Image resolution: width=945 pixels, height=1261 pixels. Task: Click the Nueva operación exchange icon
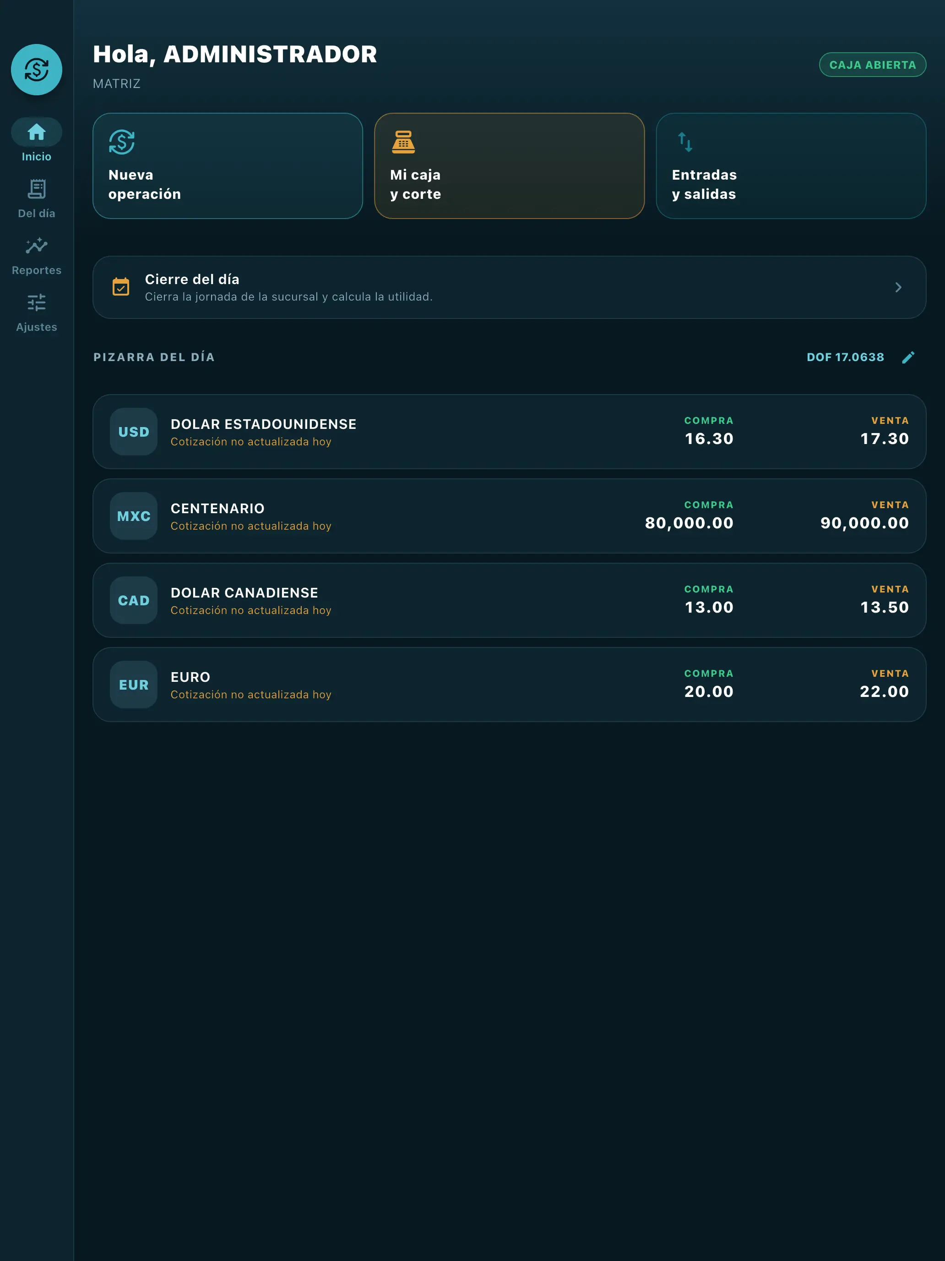coord(122,142)
